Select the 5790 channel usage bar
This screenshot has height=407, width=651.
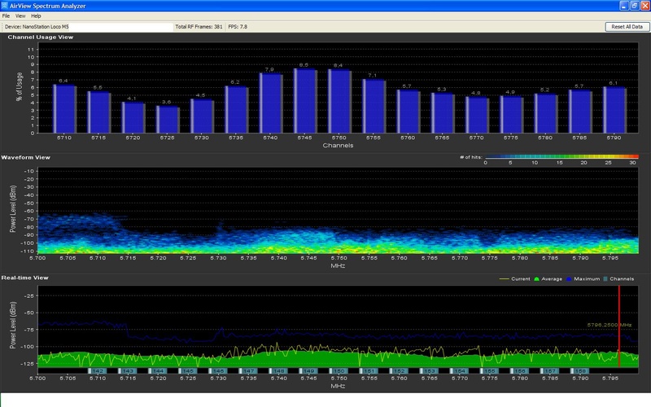pos(614,110)
